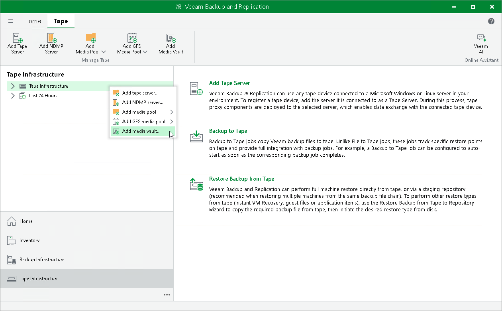502x311 pixels.
Task: Click the Home navigation house icon
Action: (12, 221)
